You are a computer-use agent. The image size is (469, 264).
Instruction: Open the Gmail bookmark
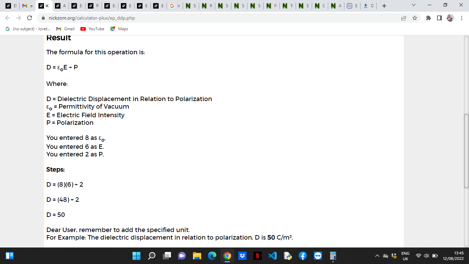coord(65,29)
